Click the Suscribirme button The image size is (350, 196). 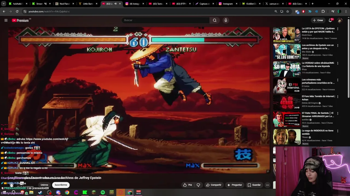pyautogui.click(x=61, y=185)
